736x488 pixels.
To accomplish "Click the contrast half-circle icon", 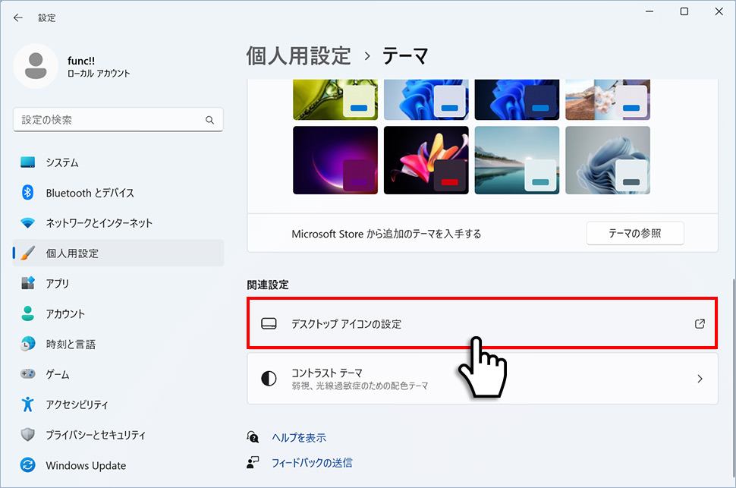I will click(x=269, y=379).
